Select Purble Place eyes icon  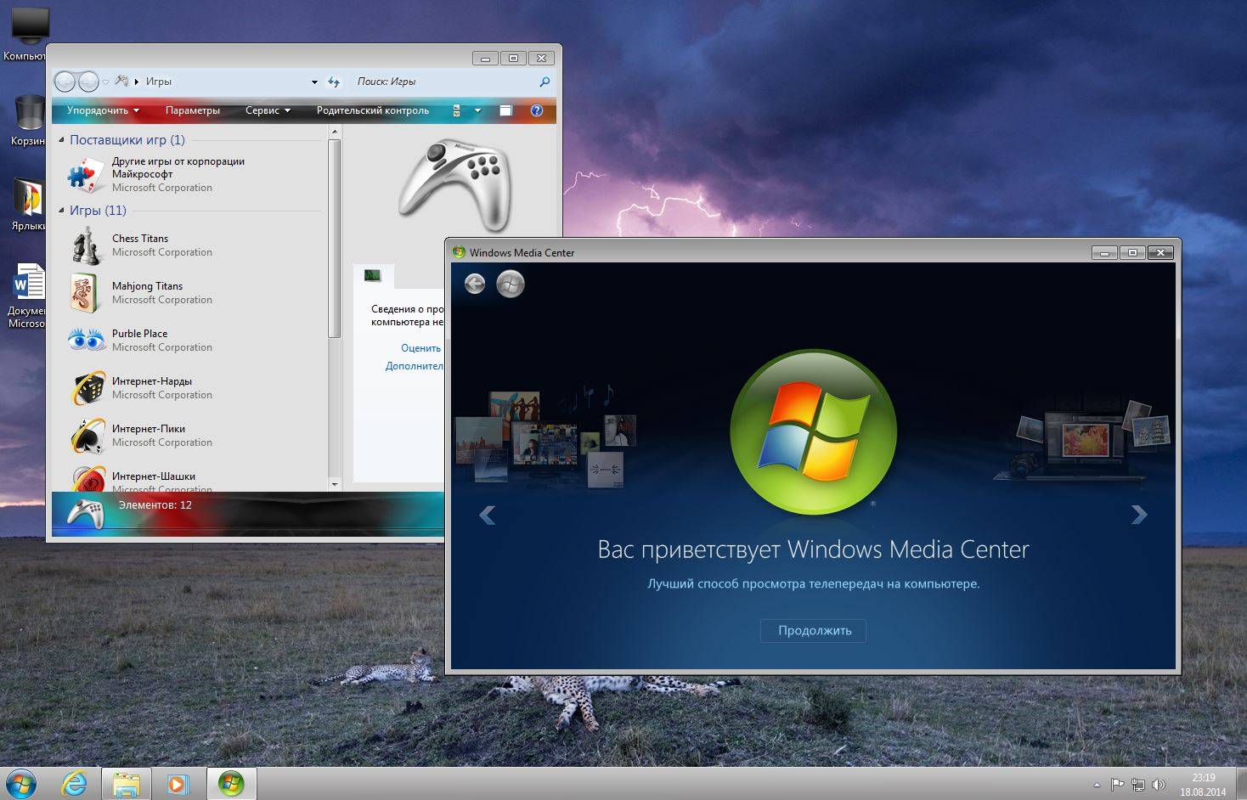tap(86, 341)
